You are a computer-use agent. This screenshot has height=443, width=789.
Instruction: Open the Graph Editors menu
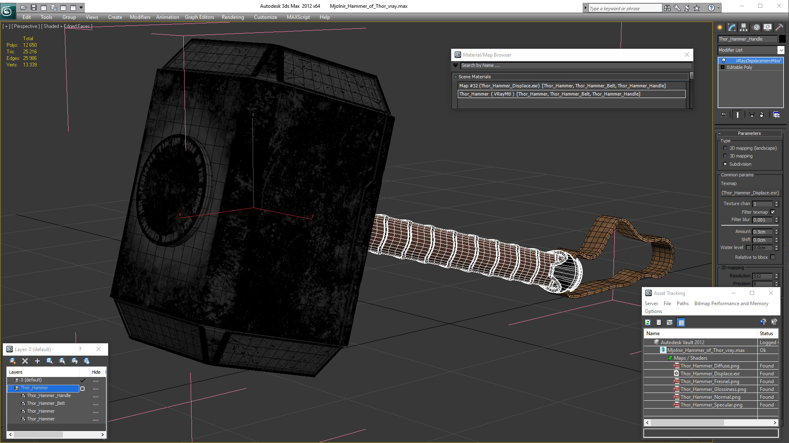click(x=199, y=17)
